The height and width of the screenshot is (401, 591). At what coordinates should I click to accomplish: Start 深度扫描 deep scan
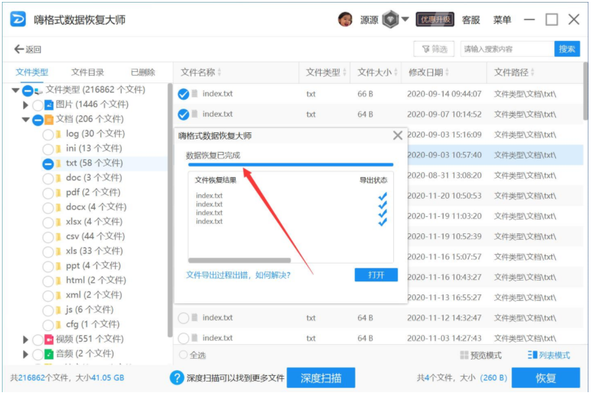pyautogui.click(x=321, y=378)
